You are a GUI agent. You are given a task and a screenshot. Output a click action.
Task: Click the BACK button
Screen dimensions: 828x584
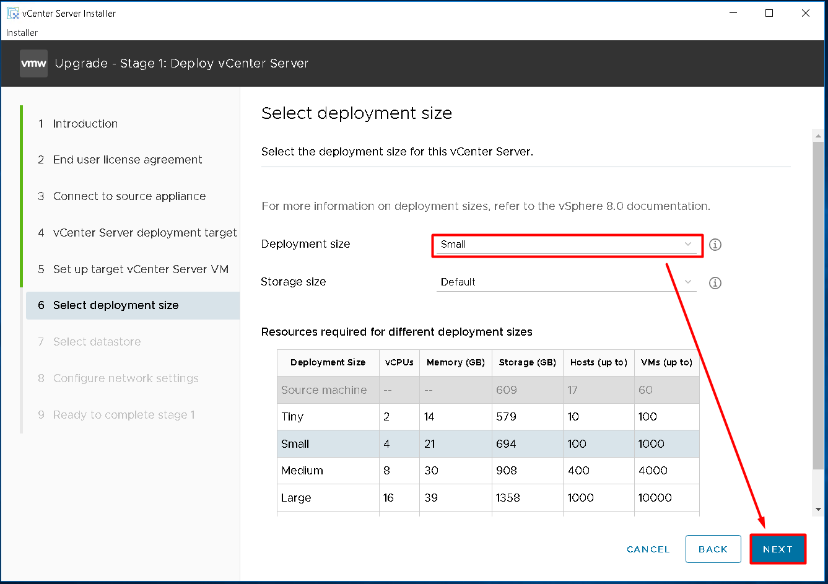click(x=713, y=549)
